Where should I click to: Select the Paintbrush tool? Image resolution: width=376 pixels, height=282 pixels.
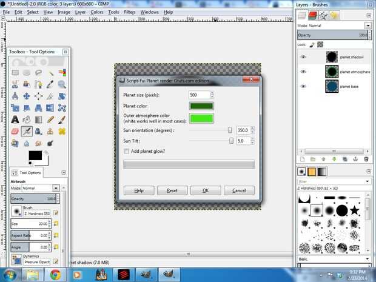62,119
